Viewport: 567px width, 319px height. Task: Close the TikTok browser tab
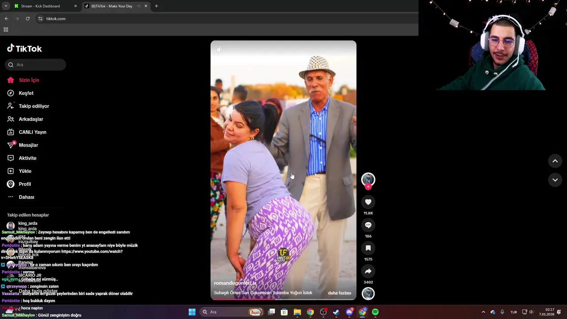point(146,6)
